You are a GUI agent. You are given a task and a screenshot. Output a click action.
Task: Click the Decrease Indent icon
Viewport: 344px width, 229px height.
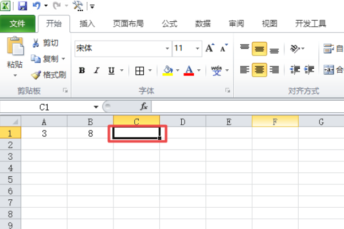point(295,70)
